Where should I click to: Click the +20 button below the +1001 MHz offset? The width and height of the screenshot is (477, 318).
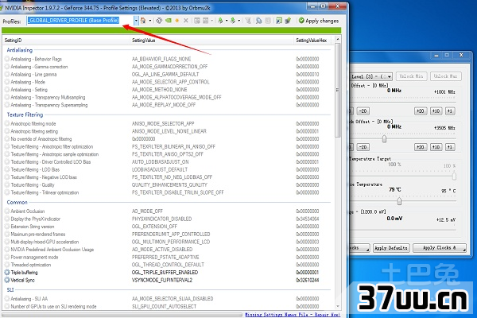[x=421, y=111]
